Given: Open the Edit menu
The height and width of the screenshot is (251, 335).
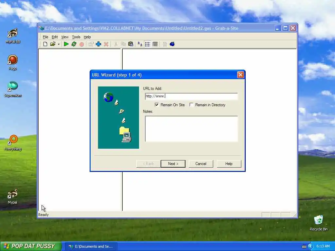Looking at the screenshot, I should click(x=55, y=37).
